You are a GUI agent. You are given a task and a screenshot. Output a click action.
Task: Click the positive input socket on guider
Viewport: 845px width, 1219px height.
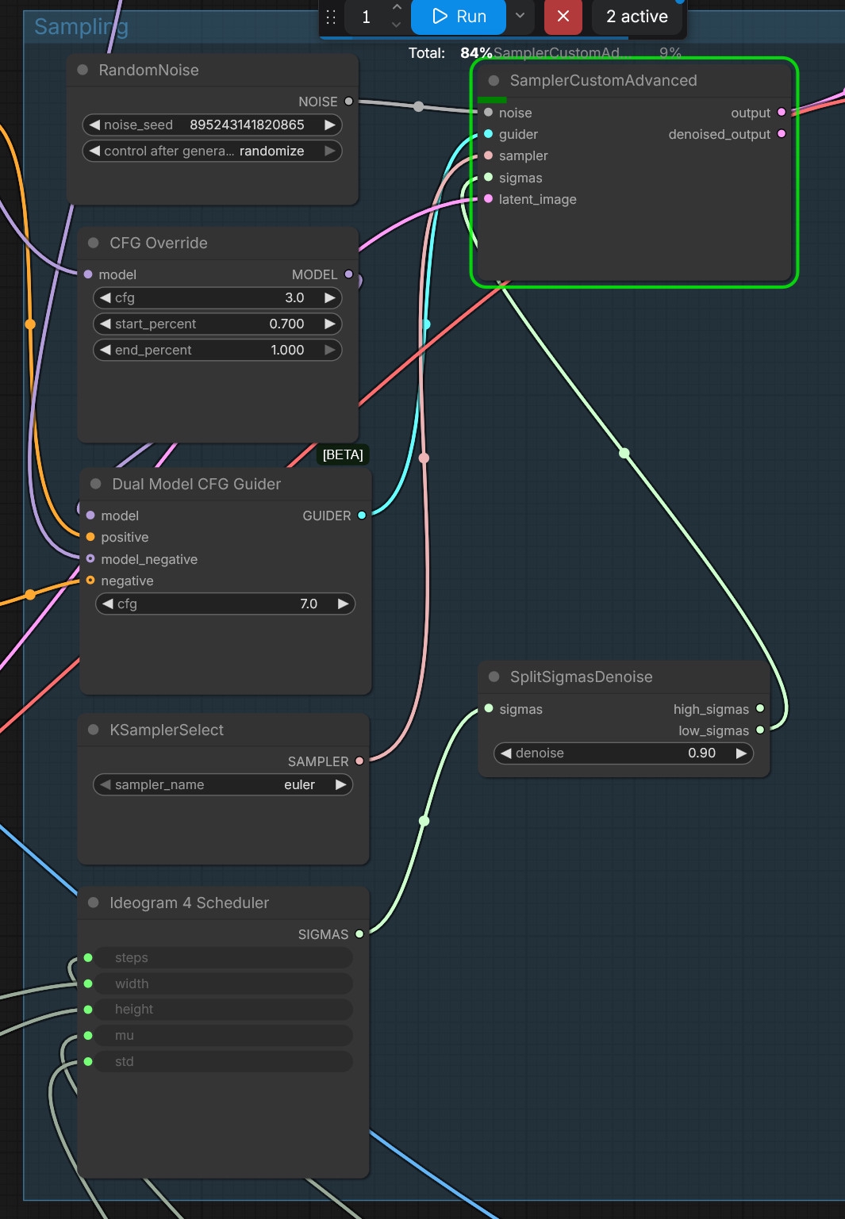(90, 537)
